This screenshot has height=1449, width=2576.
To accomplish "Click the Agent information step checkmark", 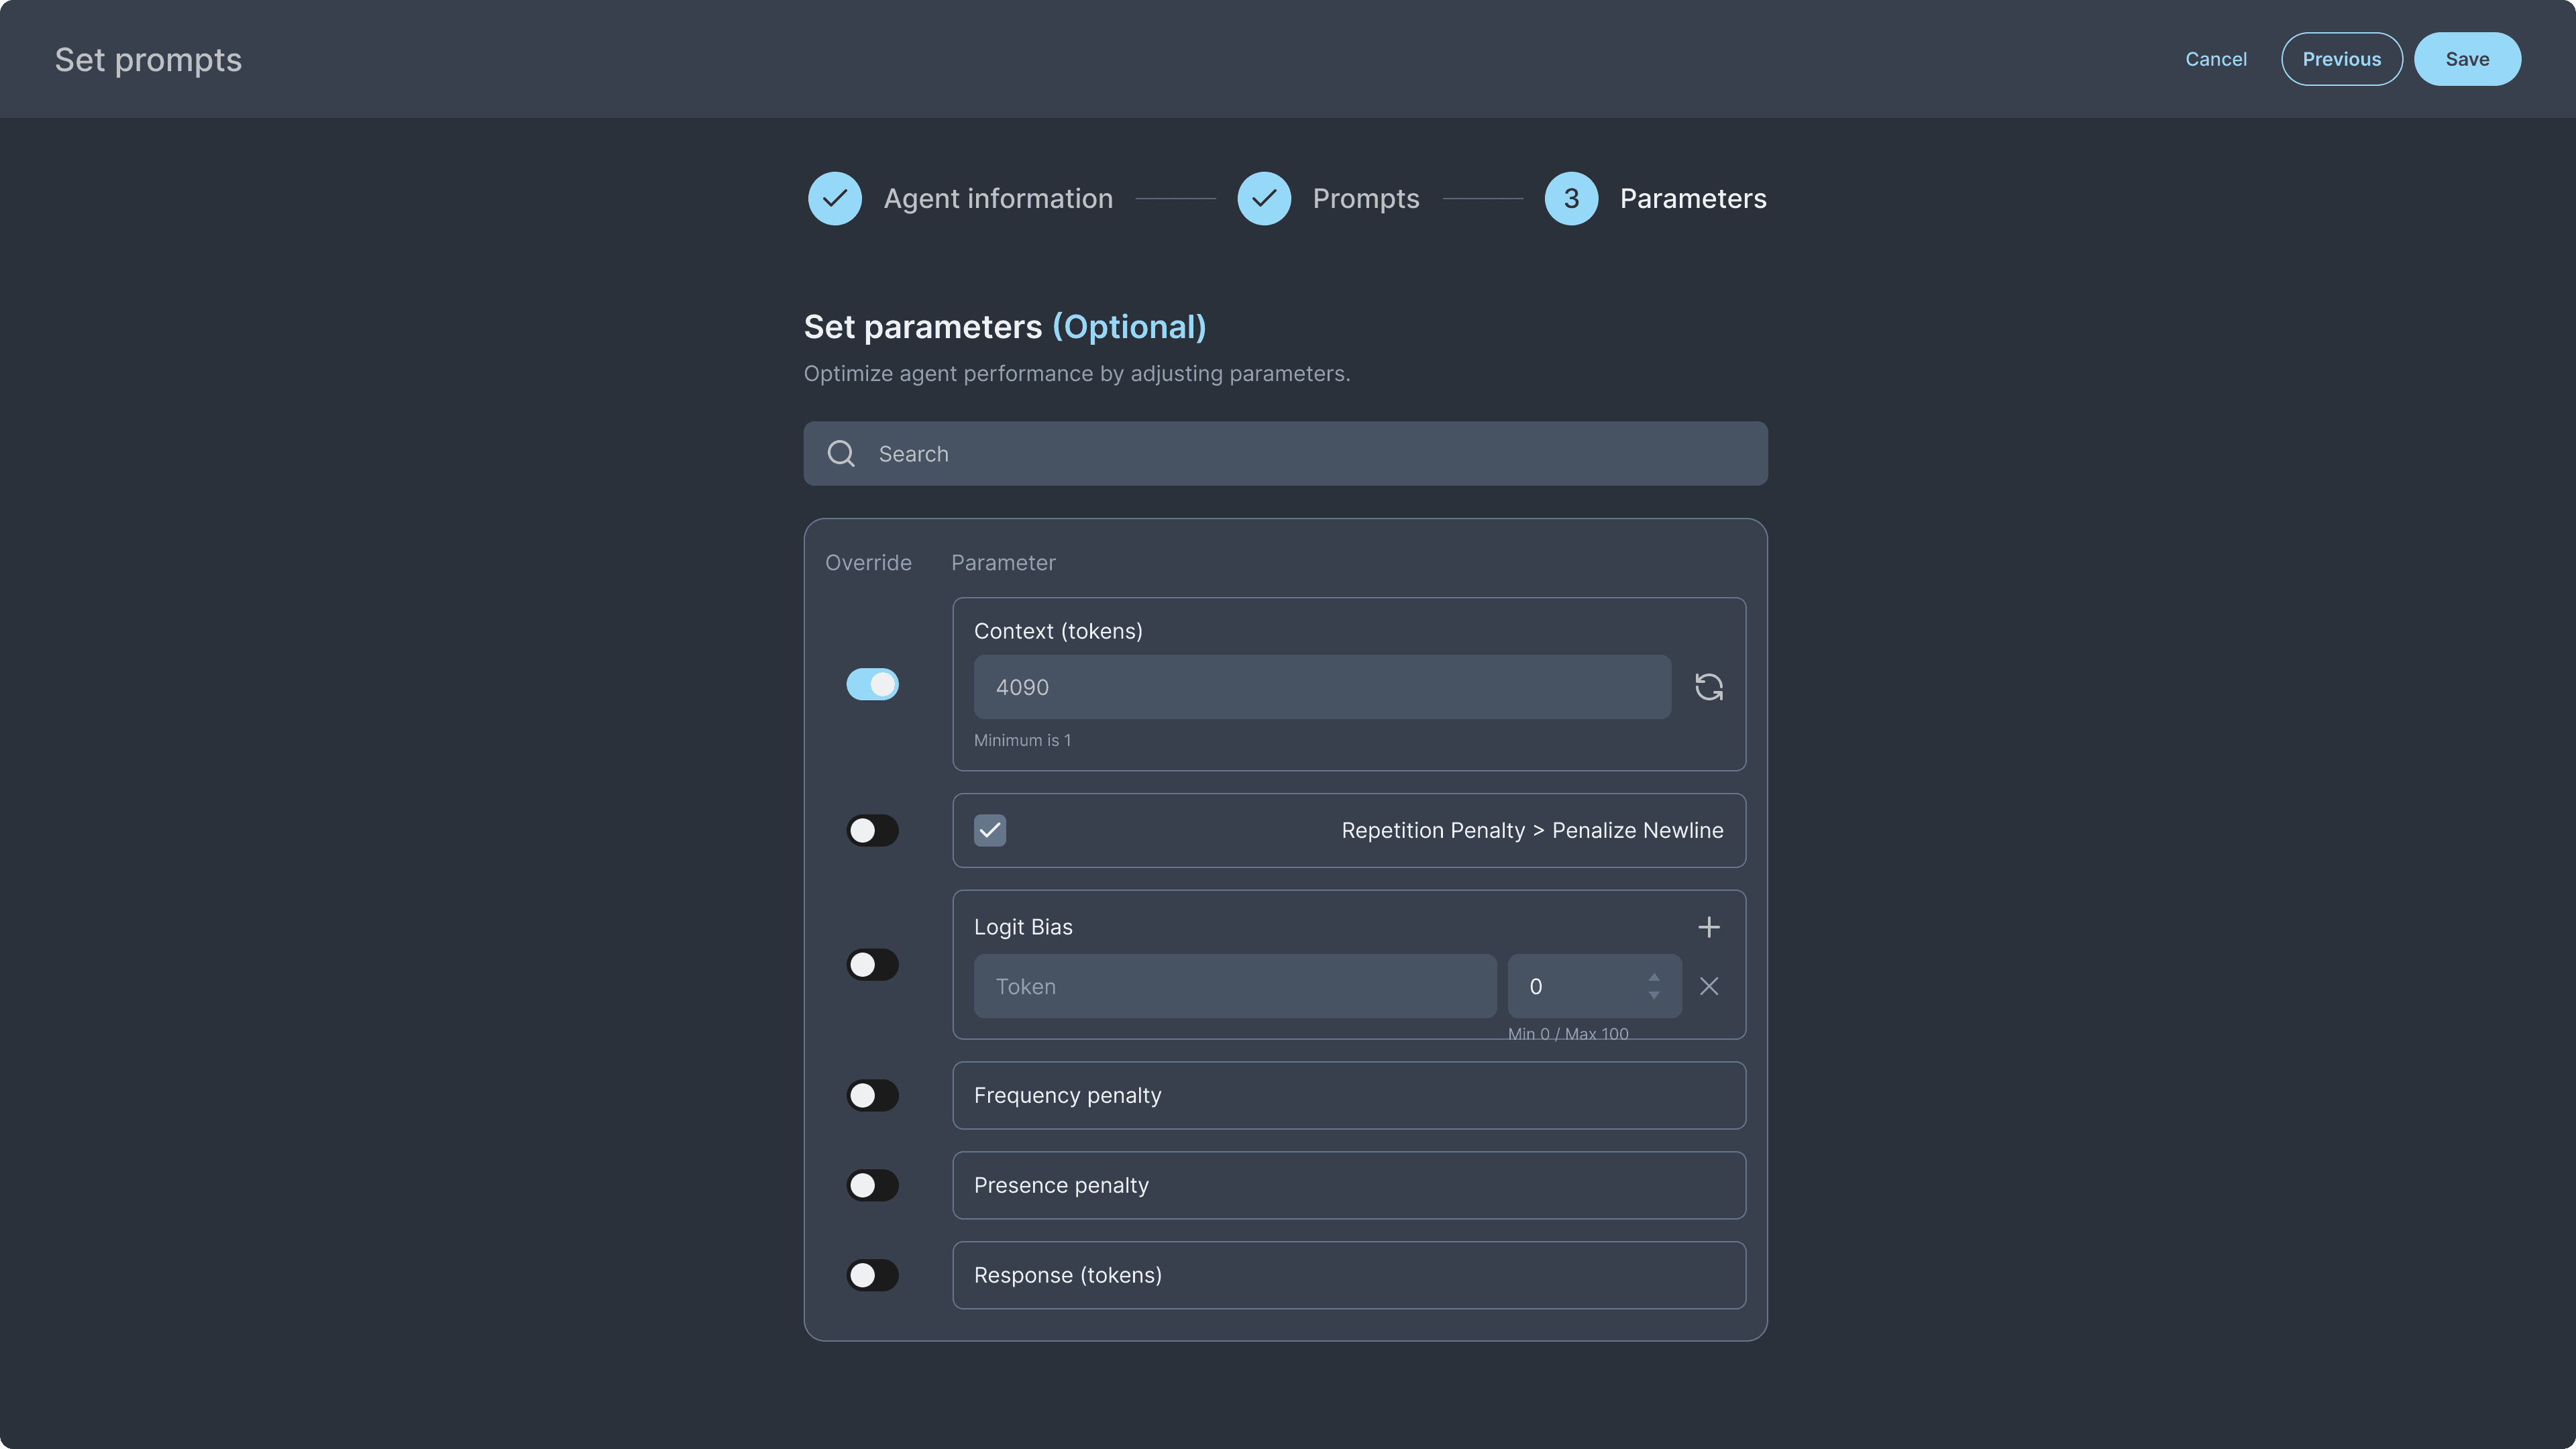I will click(x=835, y=198).
